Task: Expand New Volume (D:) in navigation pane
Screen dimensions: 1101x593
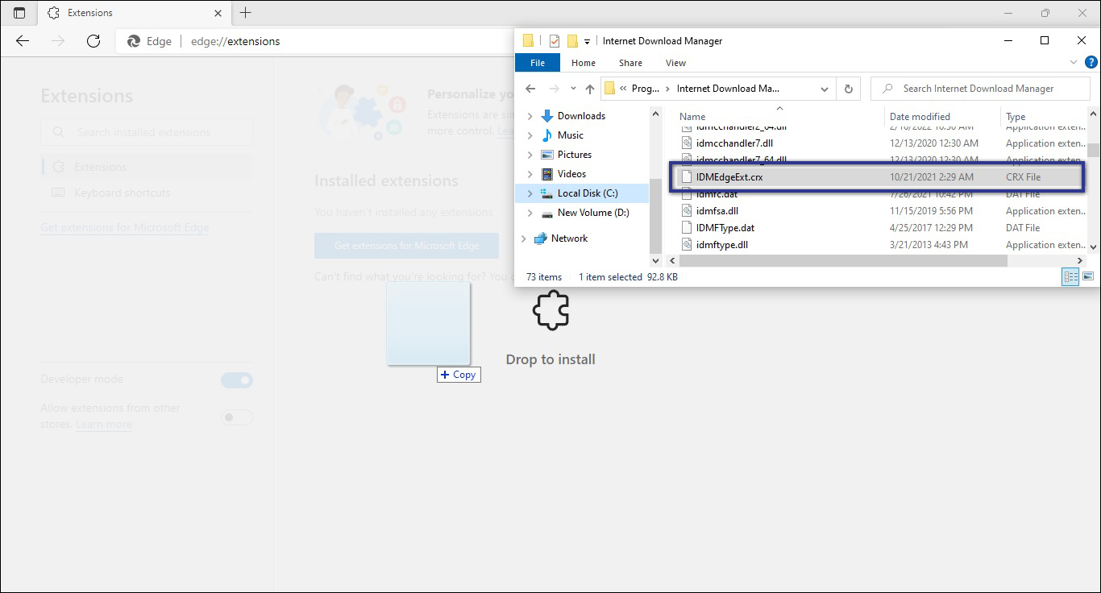Action: (x=530, y=213)
